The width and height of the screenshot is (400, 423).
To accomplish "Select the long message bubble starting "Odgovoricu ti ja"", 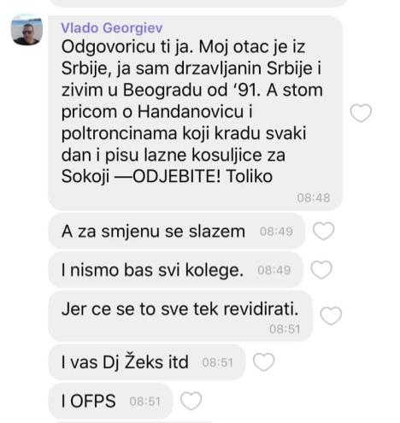I will (195, 113).
